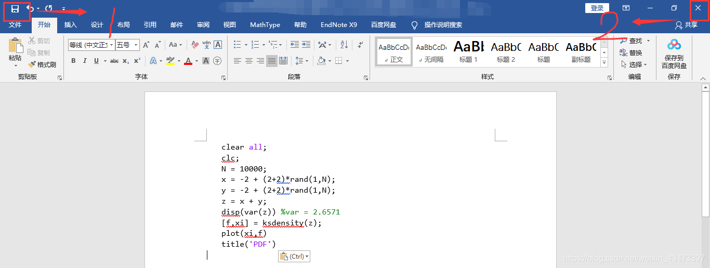The image size is (710, 268).
Task: Redo the last action
Action: point(49,8)
